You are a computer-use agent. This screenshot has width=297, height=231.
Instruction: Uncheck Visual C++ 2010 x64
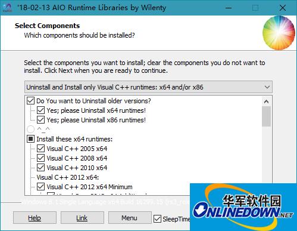40,168
